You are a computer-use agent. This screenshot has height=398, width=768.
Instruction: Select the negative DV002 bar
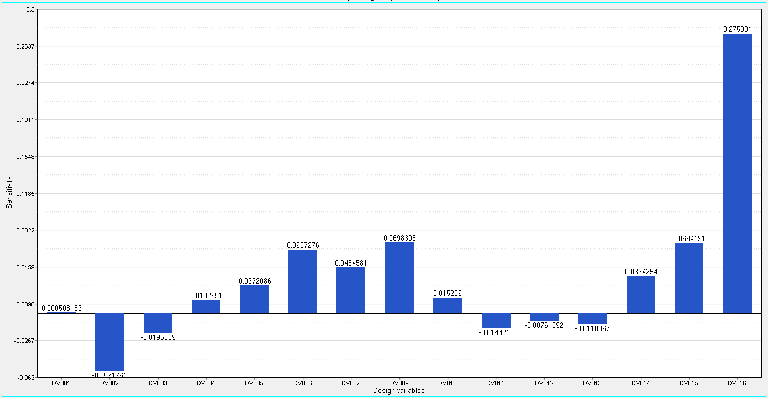click(109, 342)
